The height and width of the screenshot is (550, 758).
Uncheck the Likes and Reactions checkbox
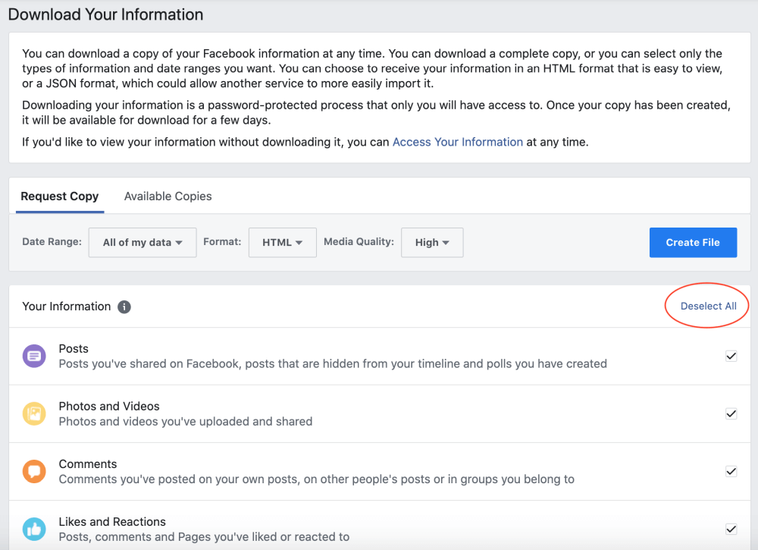click(x=731, y=530)
